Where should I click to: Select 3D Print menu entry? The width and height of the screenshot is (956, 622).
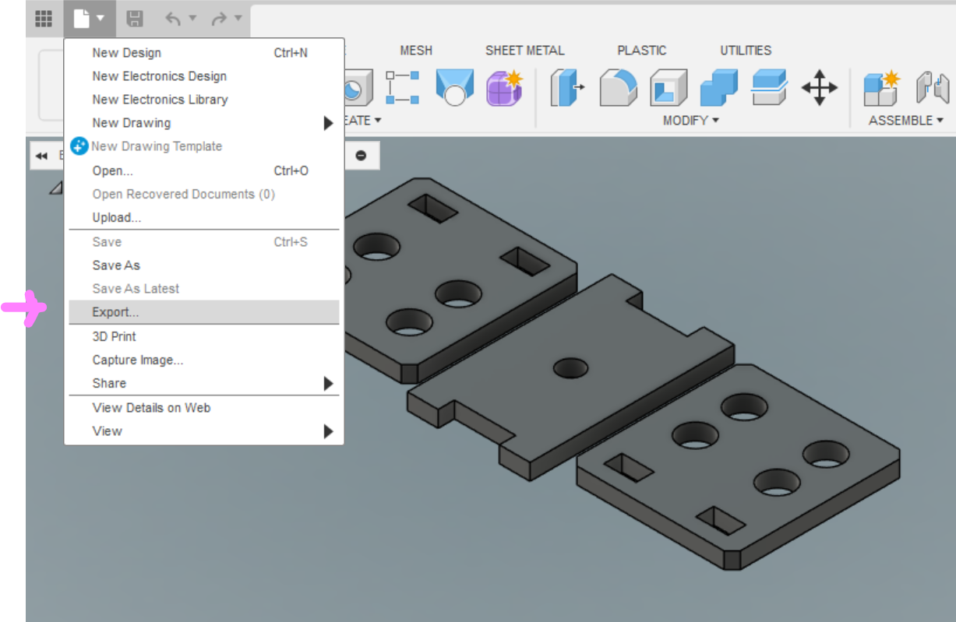coord(115,336)
